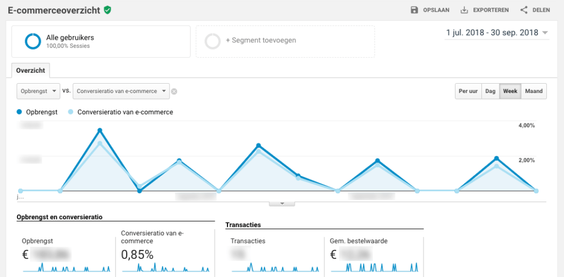Click the Transacties section heading

coord(243,225)
